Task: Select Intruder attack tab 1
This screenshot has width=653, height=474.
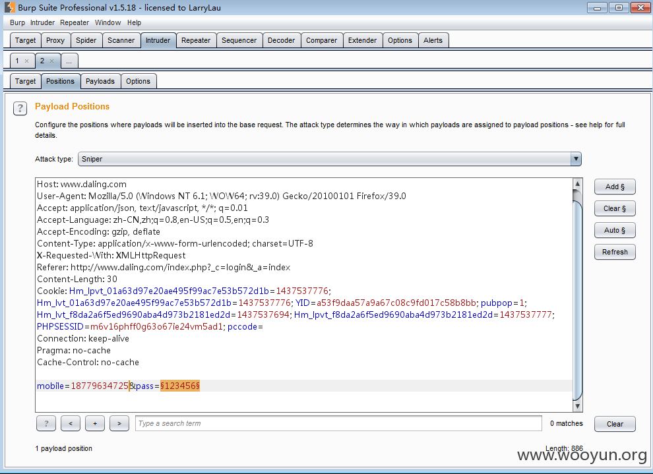Action: pos(17,61)
